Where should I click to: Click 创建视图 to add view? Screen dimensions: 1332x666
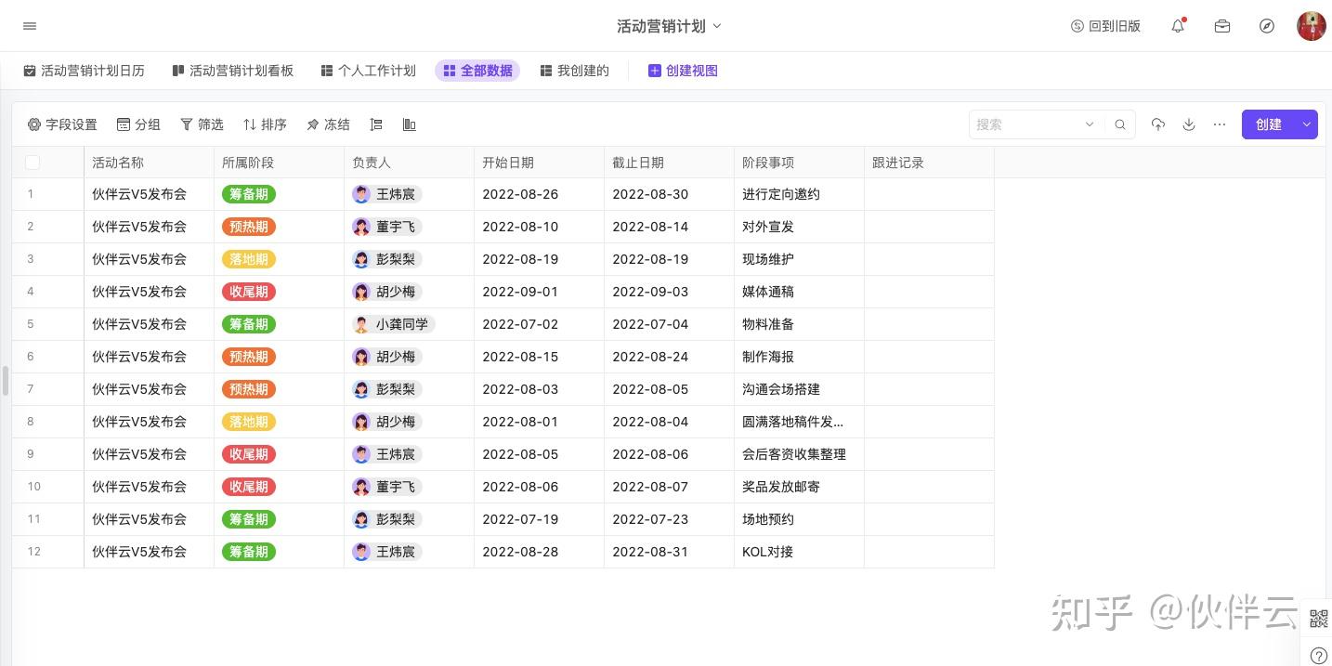click(x=683, y=71)
